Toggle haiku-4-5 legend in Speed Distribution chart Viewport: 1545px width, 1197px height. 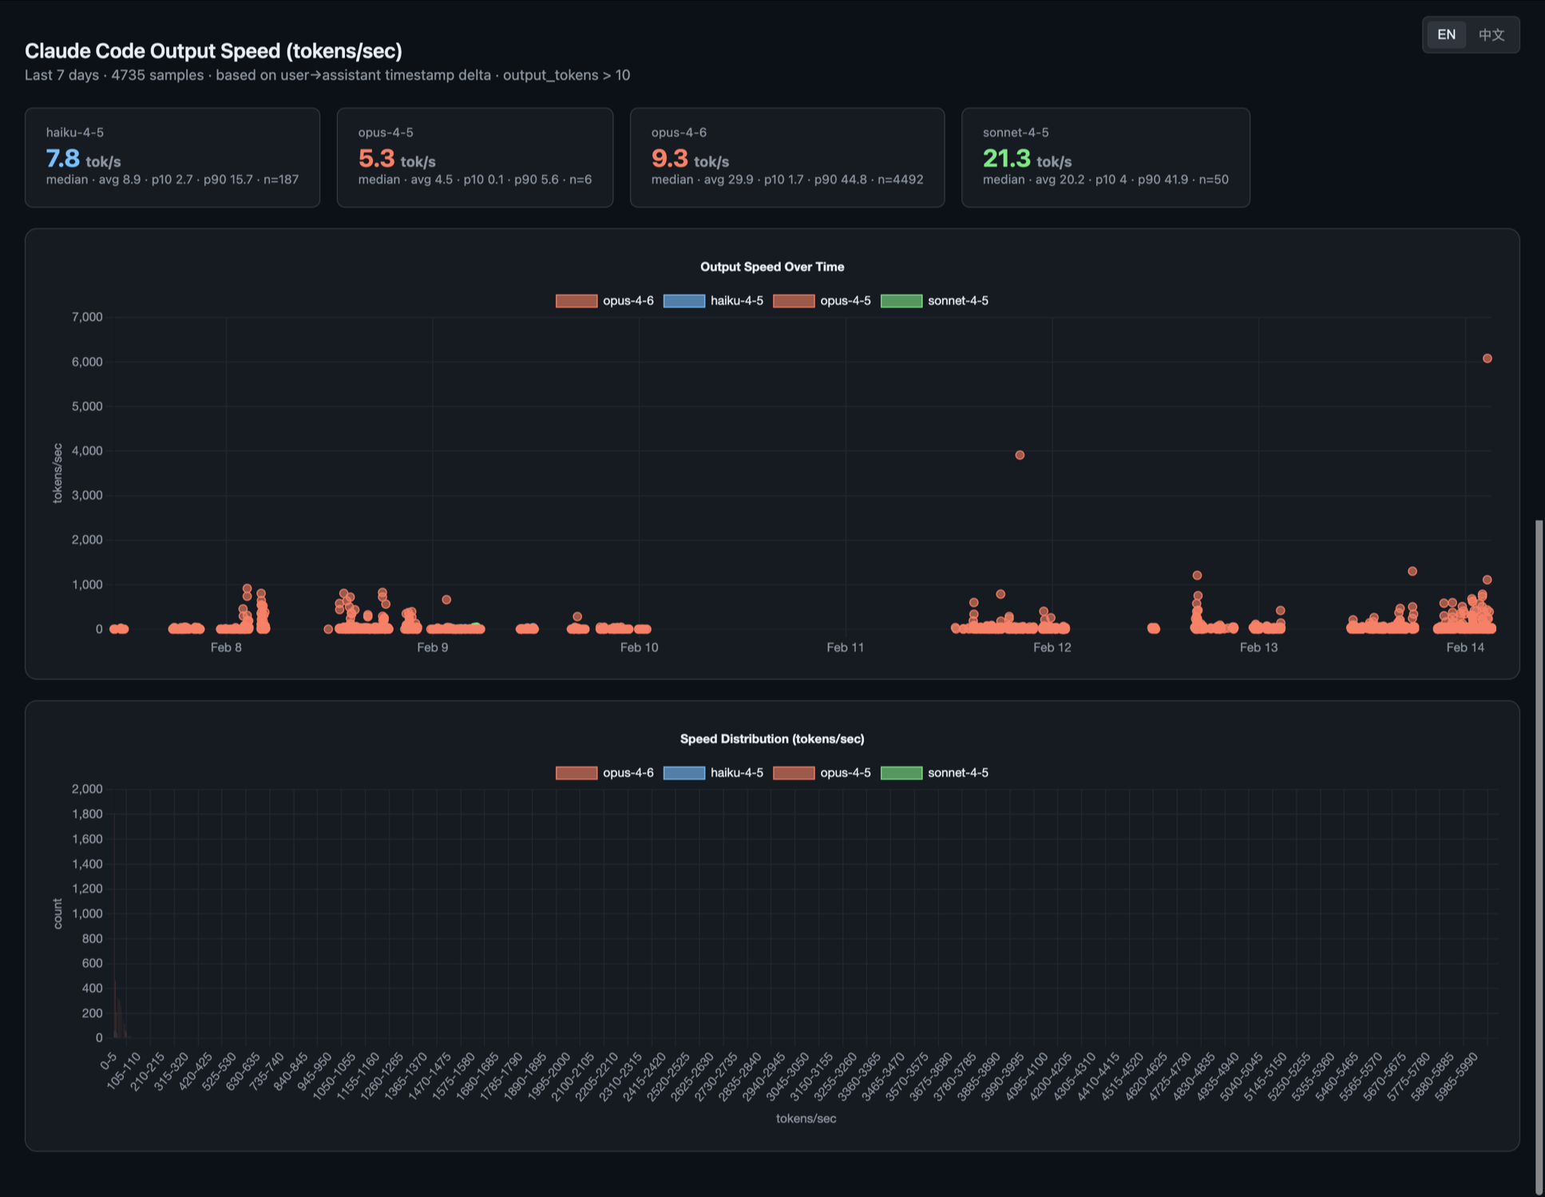(713, 773)
